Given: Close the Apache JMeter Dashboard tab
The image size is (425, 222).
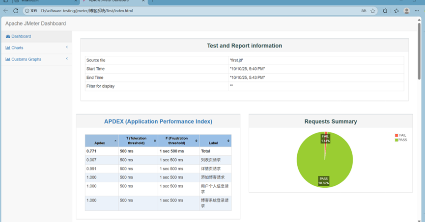Looking at the screenshot, I should tap(143, 1).
